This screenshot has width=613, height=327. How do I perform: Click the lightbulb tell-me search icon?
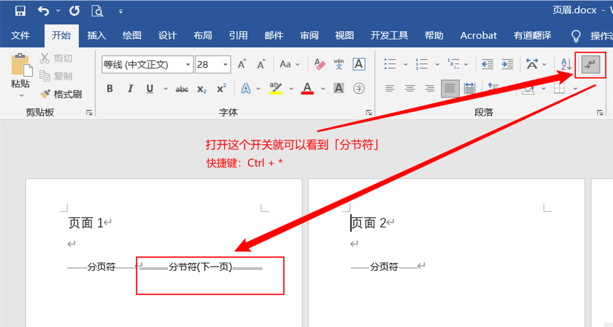[x=576, y=36]
